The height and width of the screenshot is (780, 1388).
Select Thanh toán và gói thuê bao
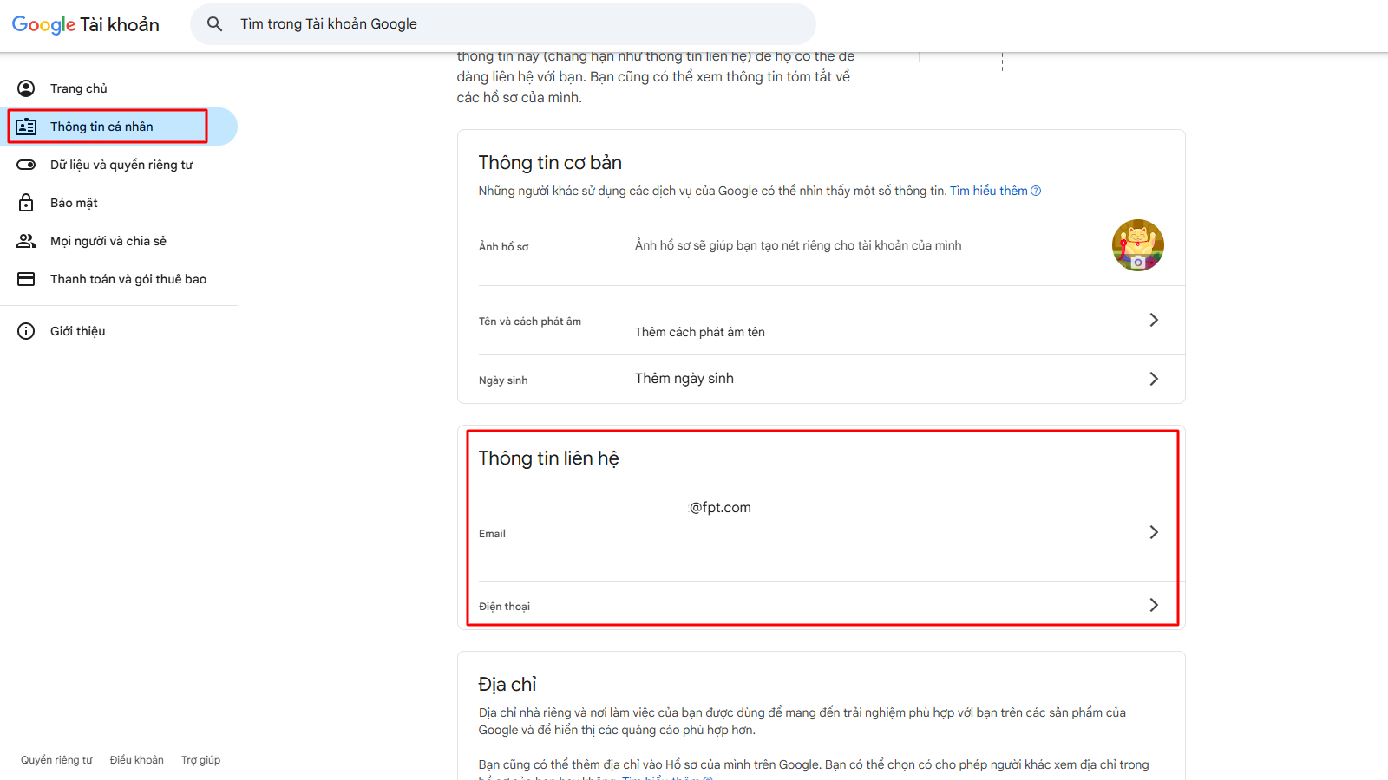coord(128,279)
